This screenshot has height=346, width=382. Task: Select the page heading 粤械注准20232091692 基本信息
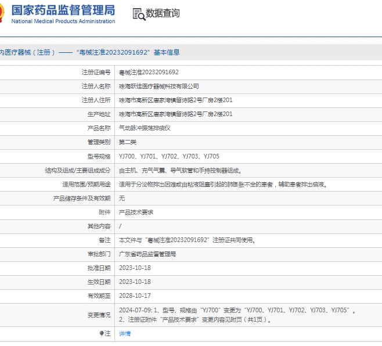(128, 52)
